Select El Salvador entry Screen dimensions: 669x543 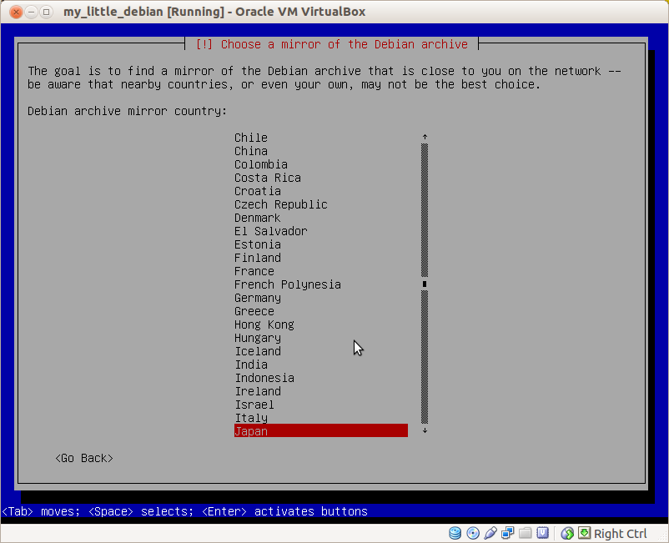point(271,231)
